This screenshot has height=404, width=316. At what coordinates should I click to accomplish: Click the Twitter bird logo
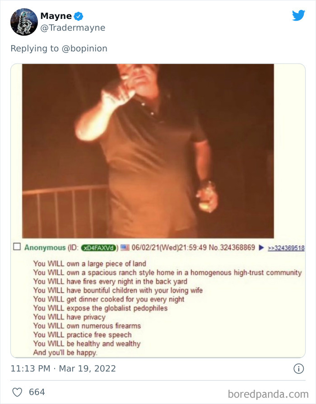[298, 15]
